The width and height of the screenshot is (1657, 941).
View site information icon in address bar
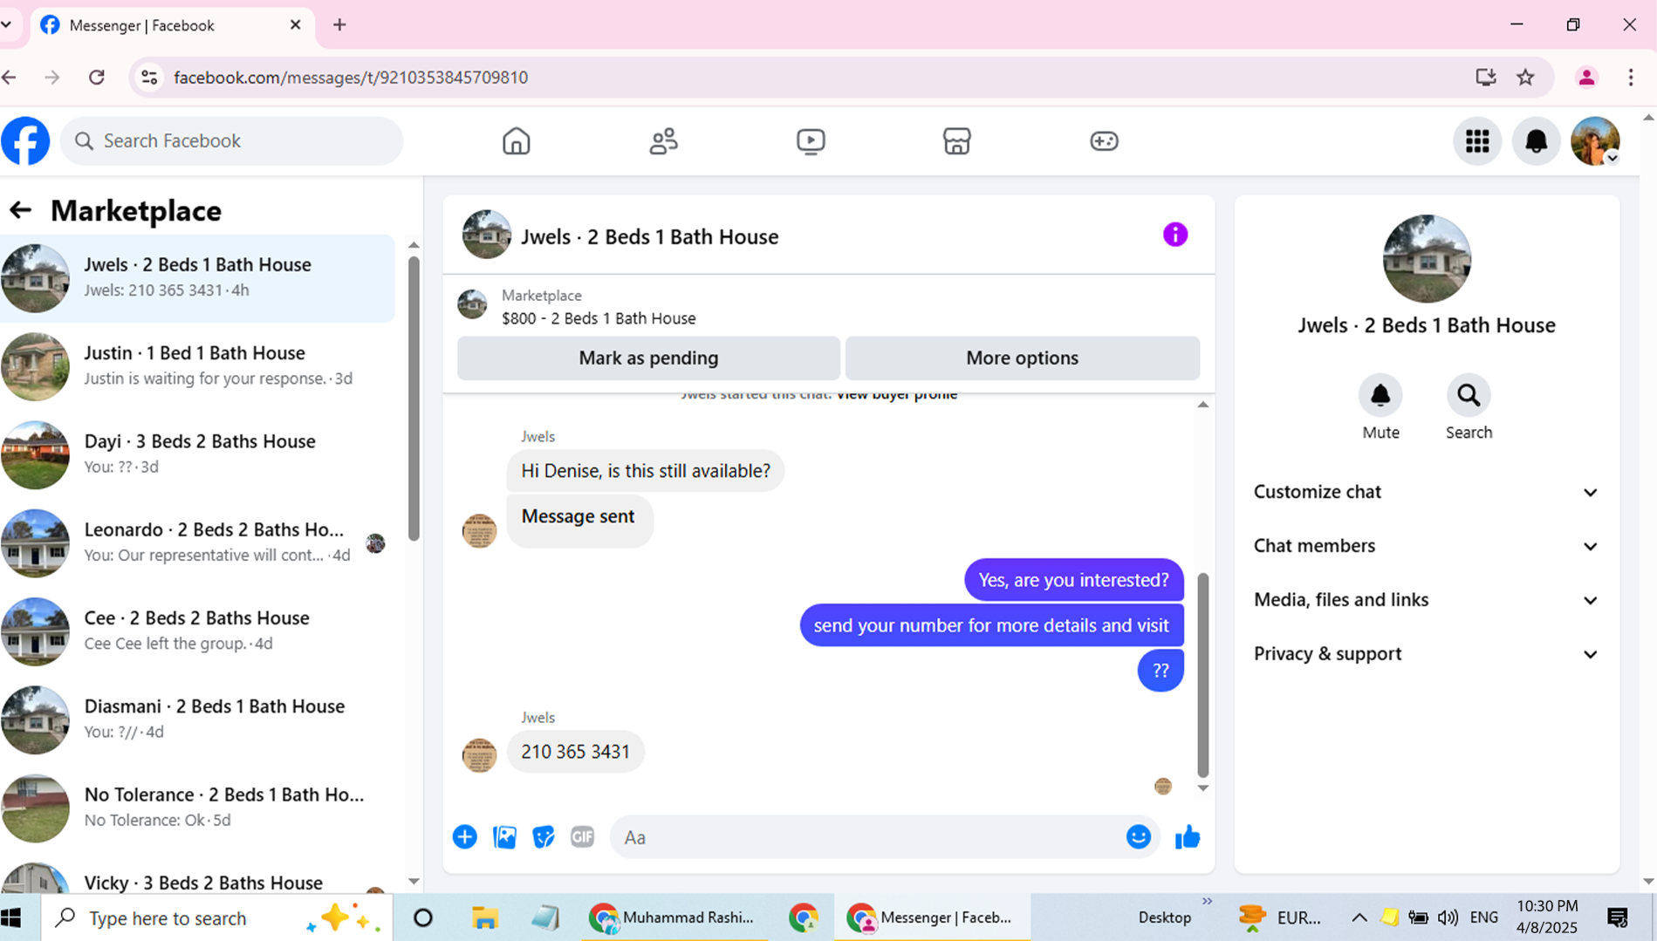tap(150, 77)
